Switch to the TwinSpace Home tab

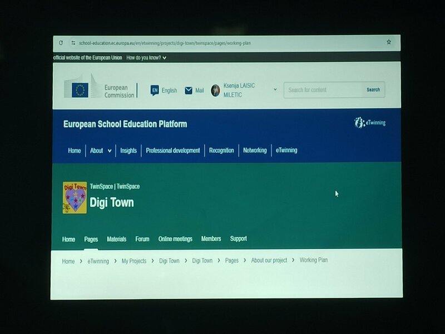68,240
